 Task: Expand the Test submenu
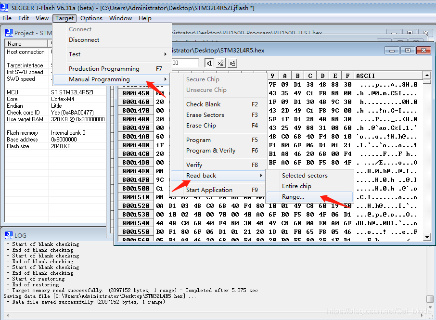click(x=111, y=54)
